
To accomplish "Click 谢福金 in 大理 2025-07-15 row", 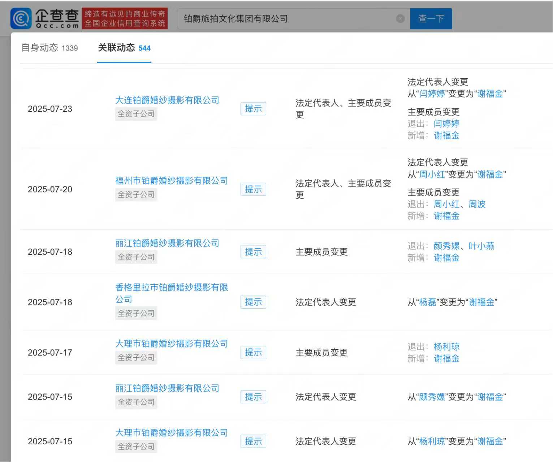I will coord(490,441).
